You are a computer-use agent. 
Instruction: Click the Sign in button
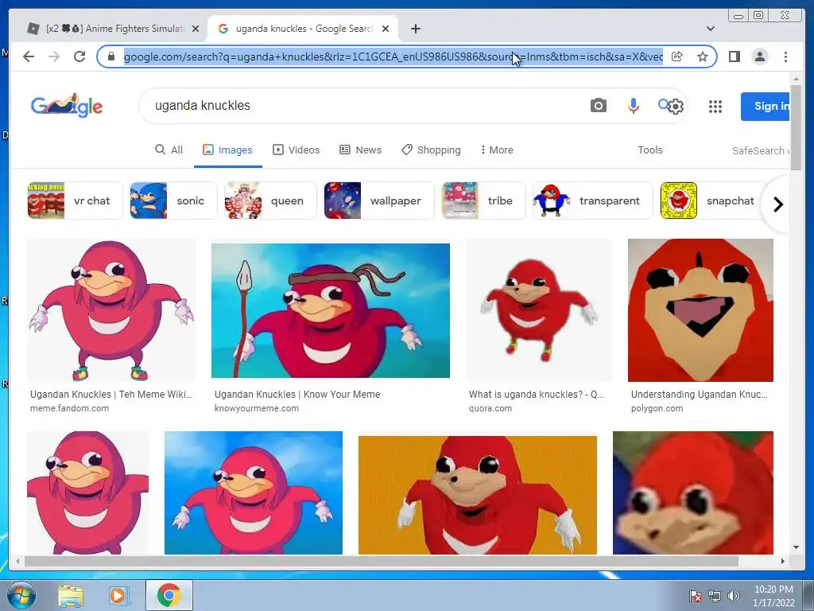[x=766, y=106]
